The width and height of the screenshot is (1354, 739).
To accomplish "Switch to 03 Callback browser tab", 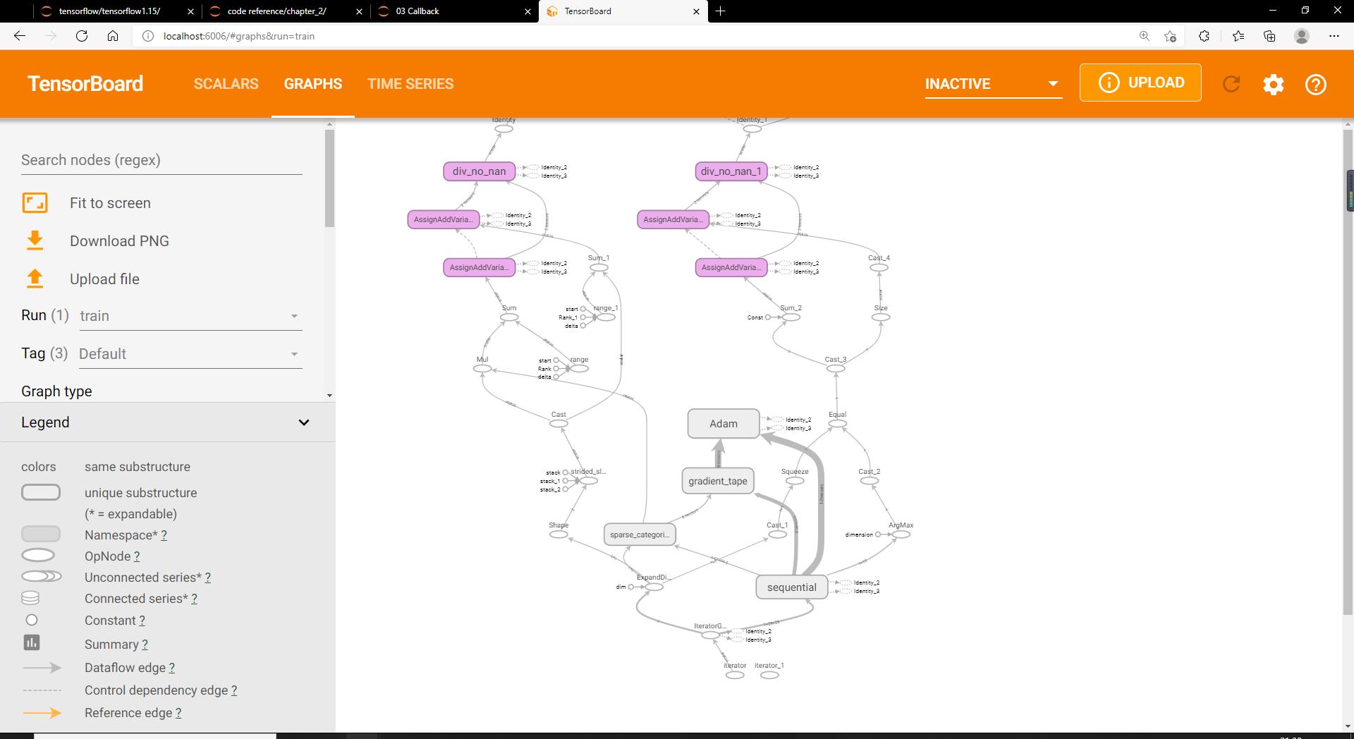I will 417,11.
